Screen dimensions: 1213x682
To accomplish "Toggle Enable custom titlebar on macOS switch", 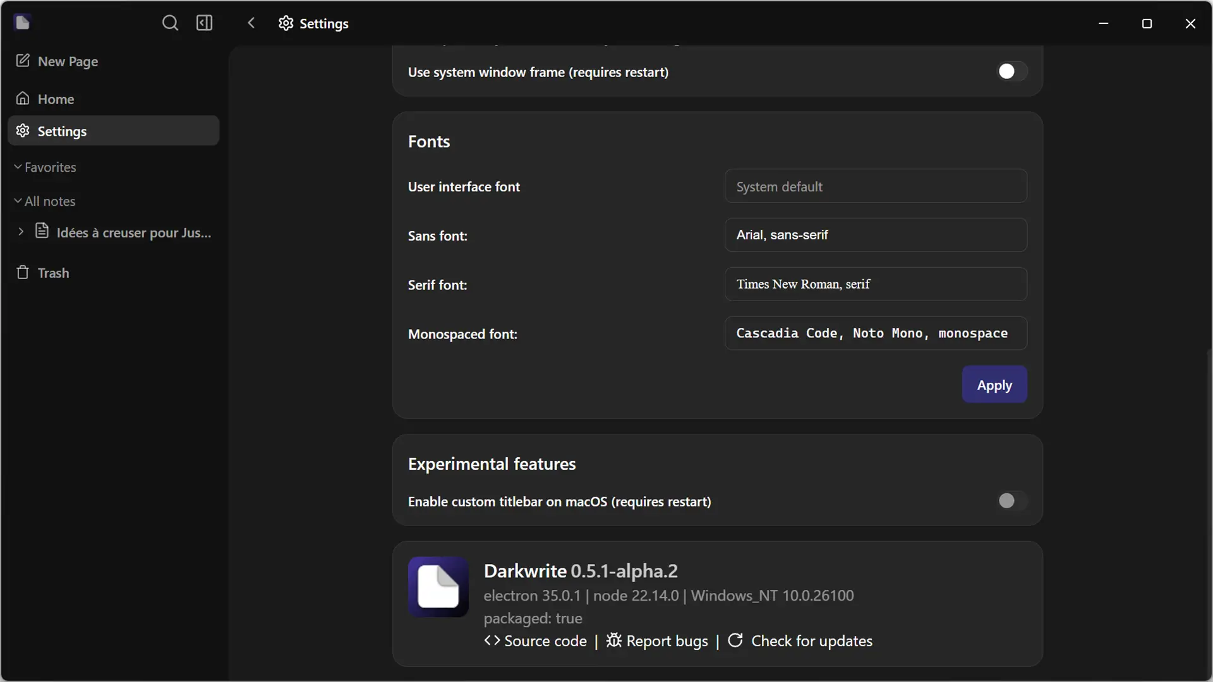I will 1012,501.
